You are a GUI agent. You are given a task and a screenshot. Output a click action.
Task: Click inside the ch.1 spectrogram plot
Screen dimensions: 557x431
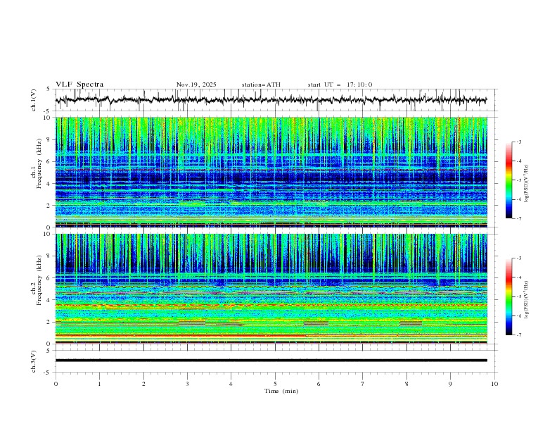click(274, 173)
